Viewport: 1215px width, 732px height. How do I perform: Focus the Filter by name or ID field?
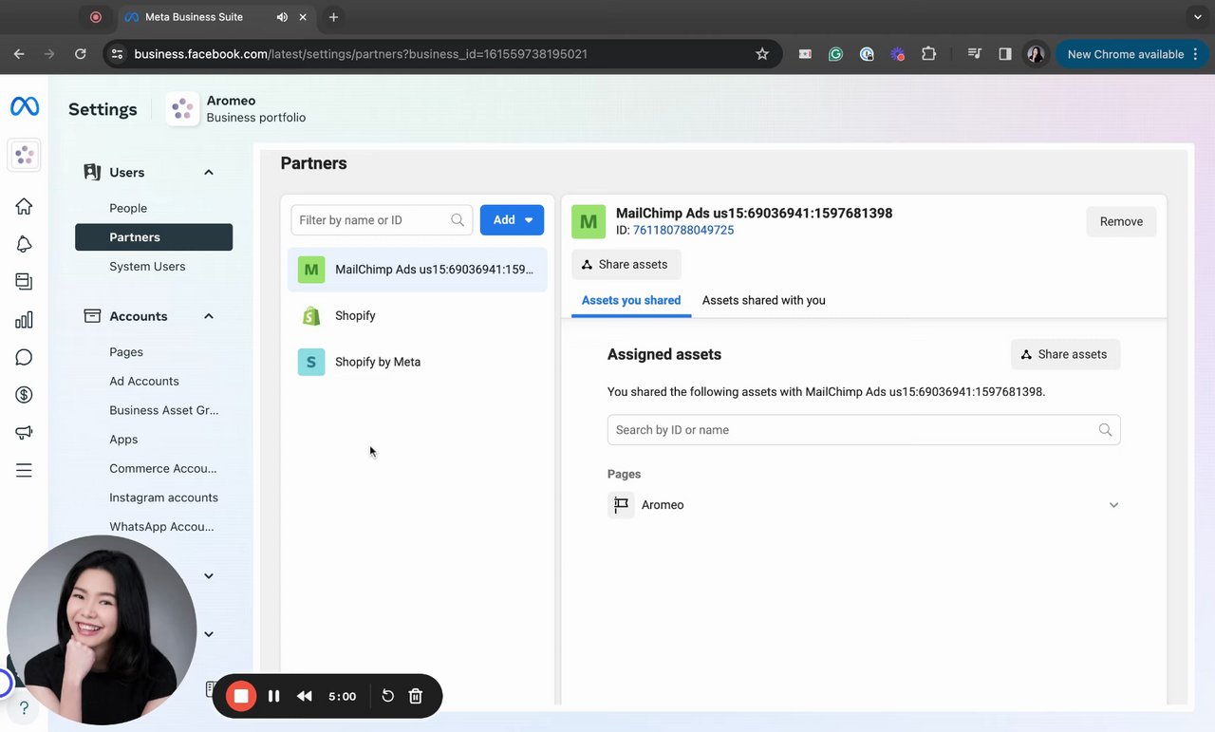tap(382, 220)
